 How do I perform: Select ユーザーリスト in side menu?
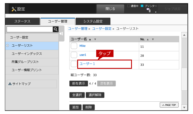pyautogui.click(x=32, y=45)
